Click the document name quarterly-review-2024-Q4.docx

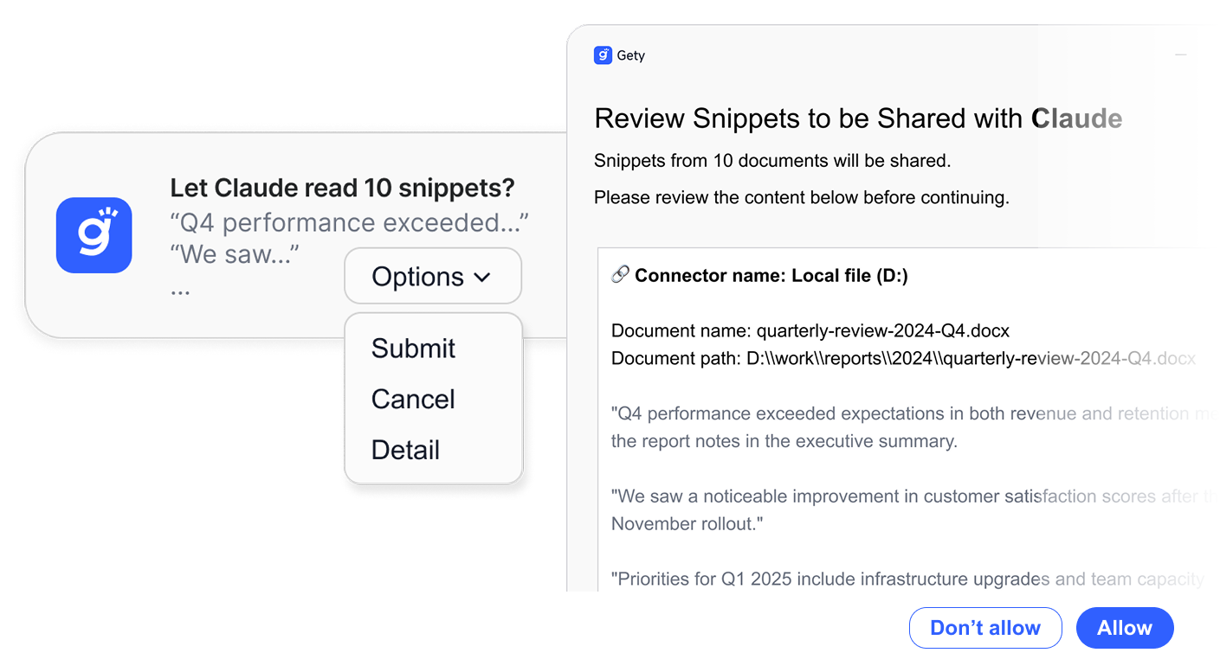tap(882, 330)
